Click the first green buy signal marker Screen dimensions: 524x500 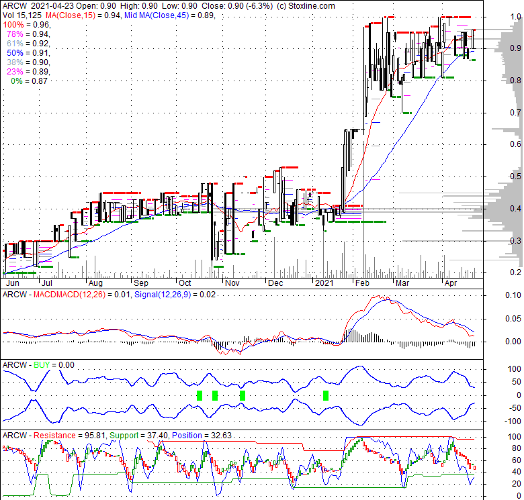tap(200, 395)
